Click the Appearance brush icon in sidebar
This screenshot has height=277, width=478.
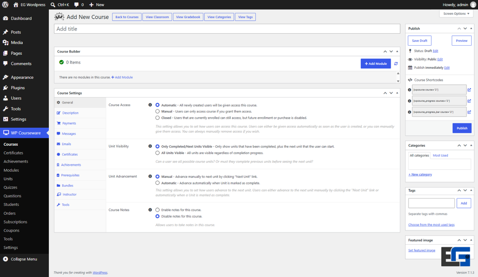tap(5, 77)
